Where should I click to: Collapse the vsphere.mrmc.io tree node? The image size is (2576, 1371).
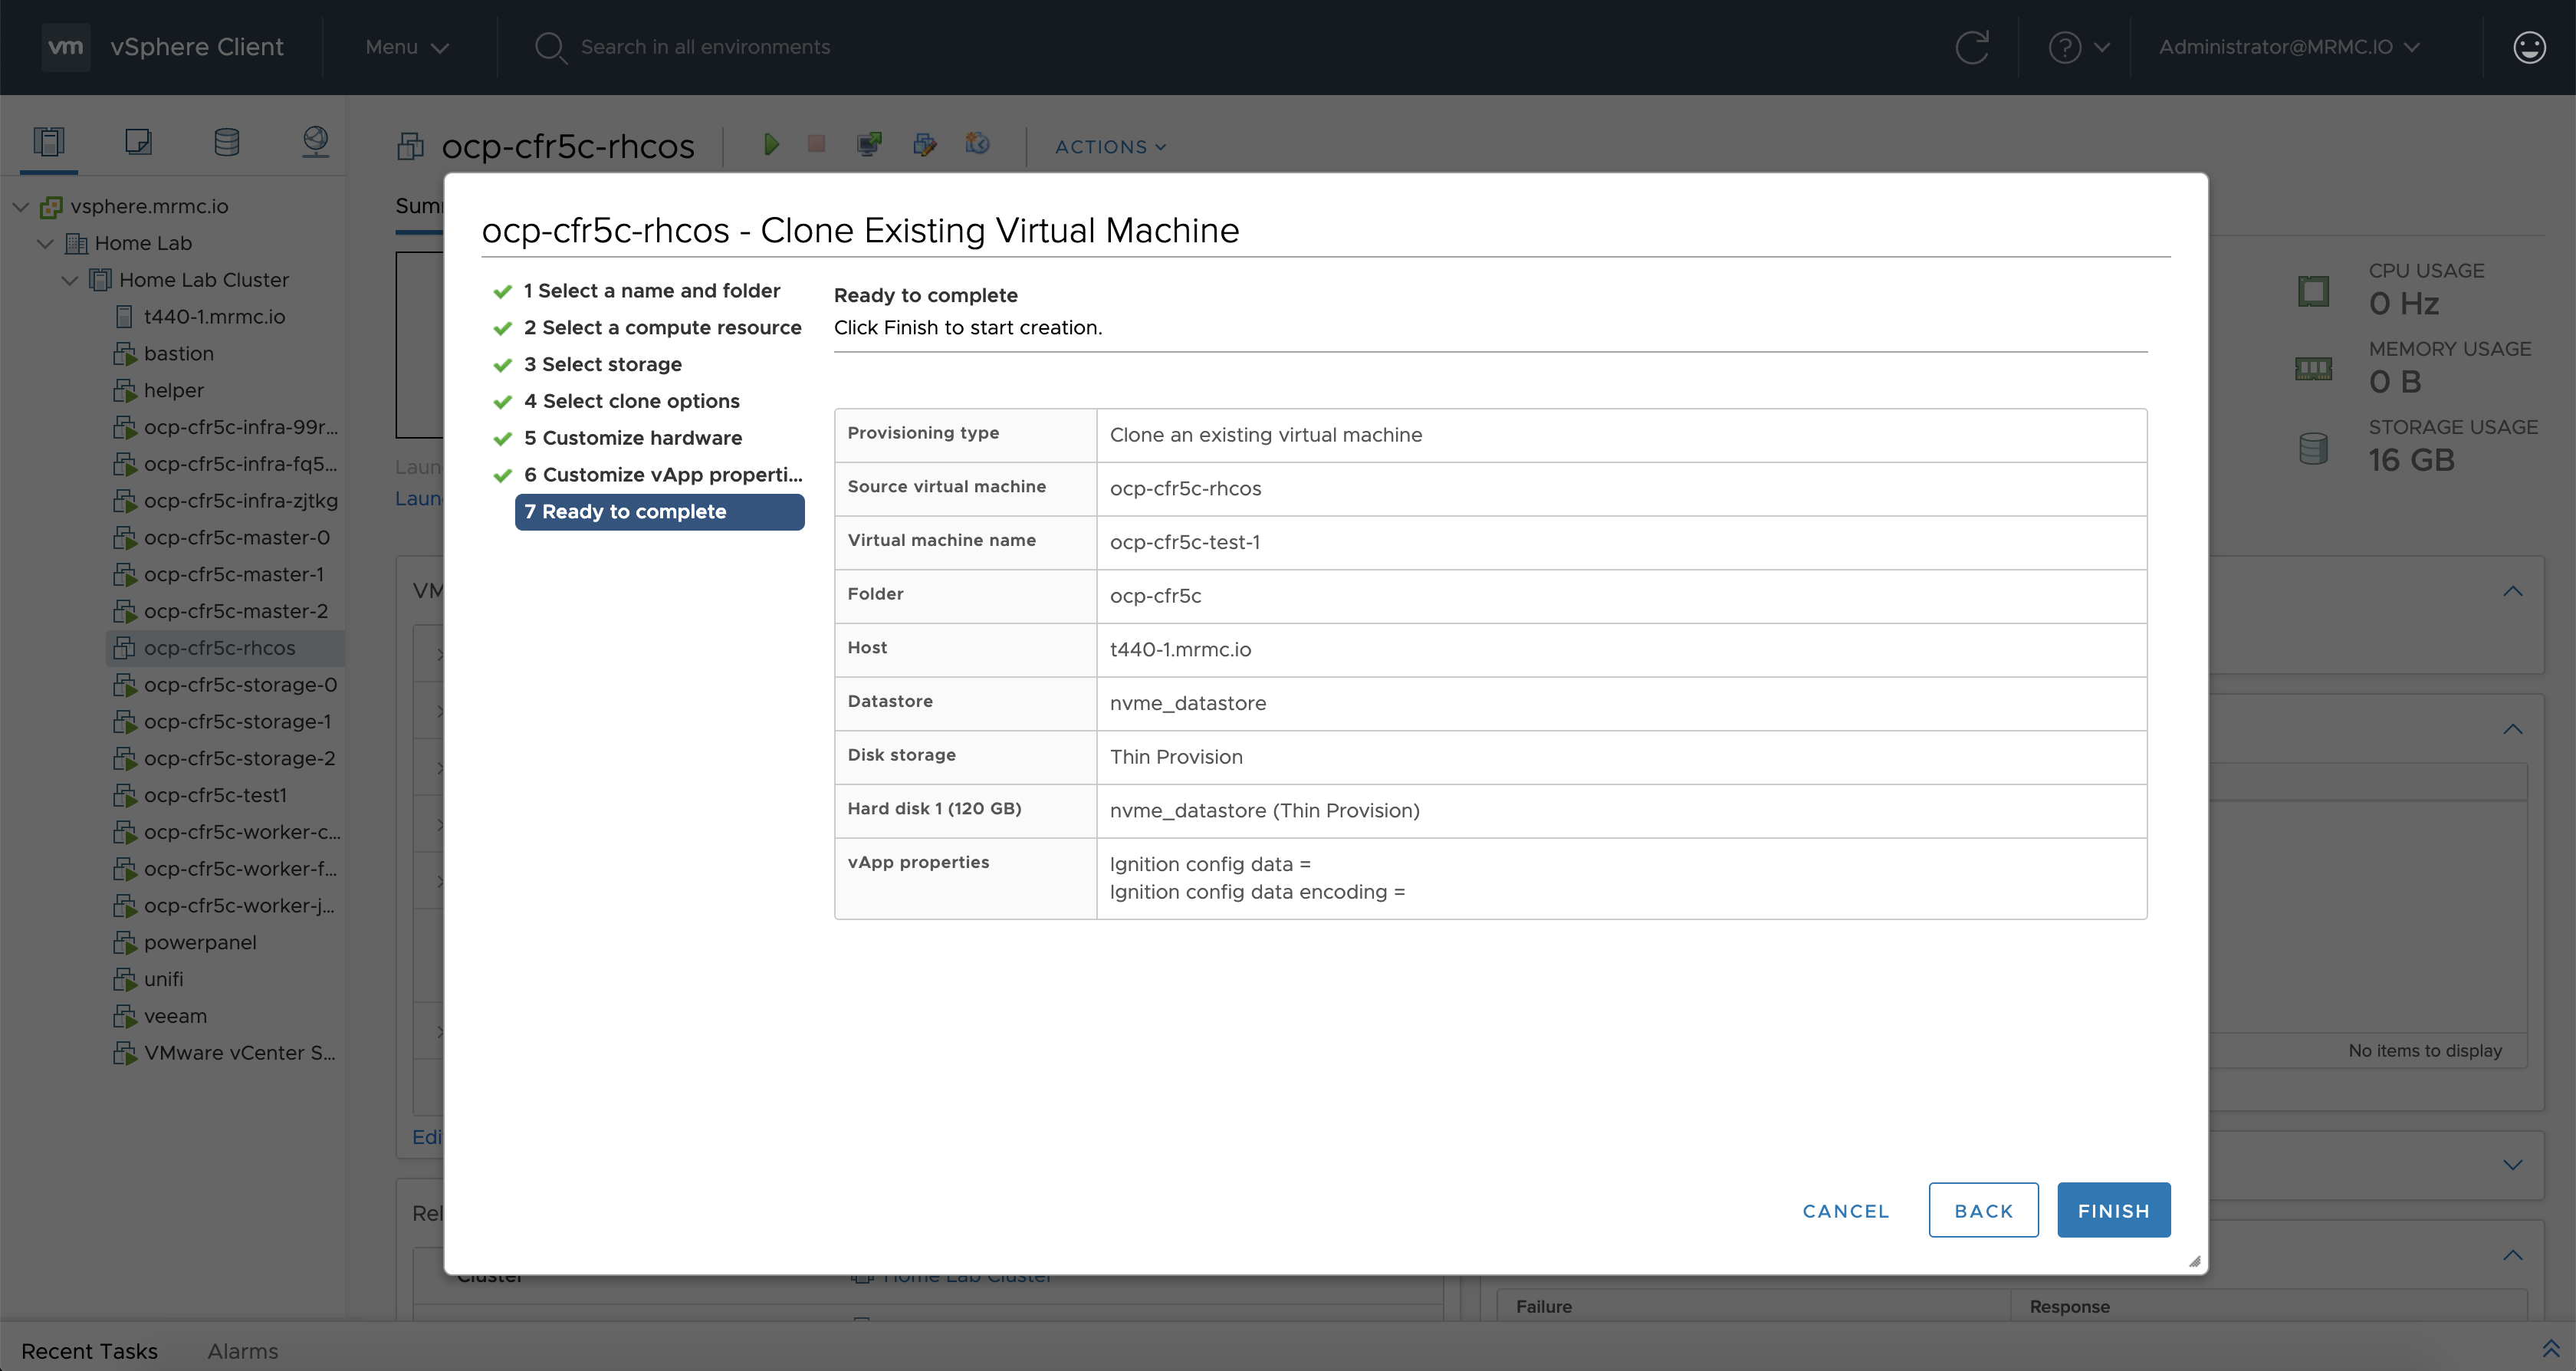coord(20,207)
